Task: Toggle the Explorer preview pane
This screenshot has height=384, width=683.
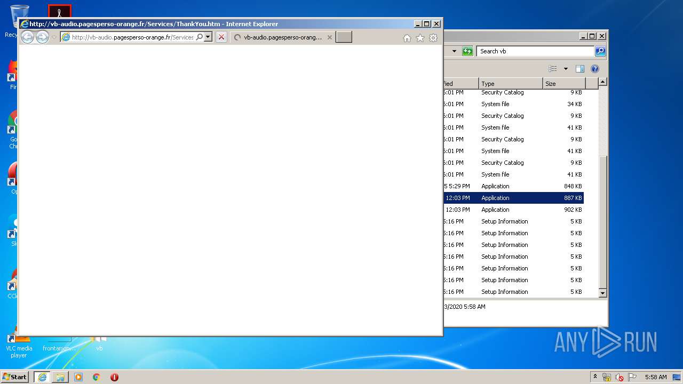Action: 580,69
